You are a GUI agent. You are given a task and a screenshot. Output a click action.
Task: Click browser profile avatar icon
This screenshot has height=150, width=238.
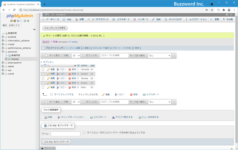click(x=229, y=10)
